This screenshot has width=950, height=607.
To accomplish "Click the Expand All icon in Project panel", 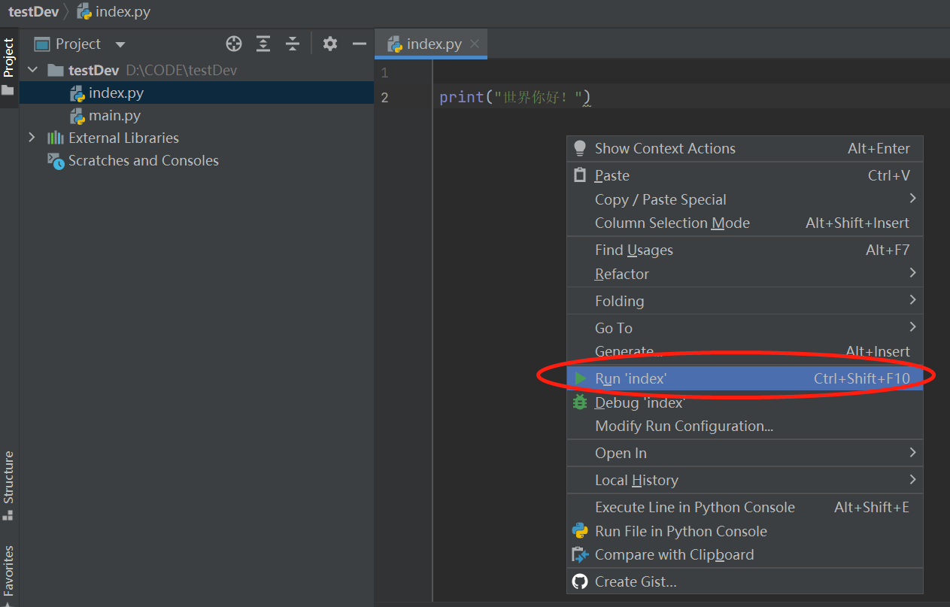I will [x=263, y=44].
